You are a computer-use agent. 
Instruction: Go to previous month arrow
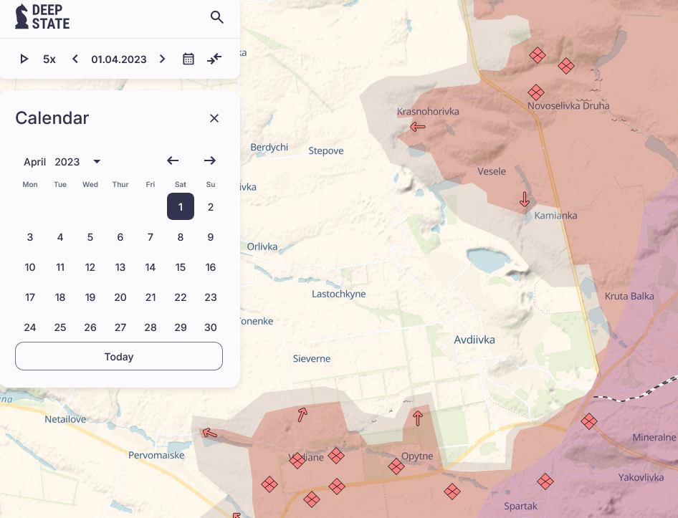(x=173, y=161)
